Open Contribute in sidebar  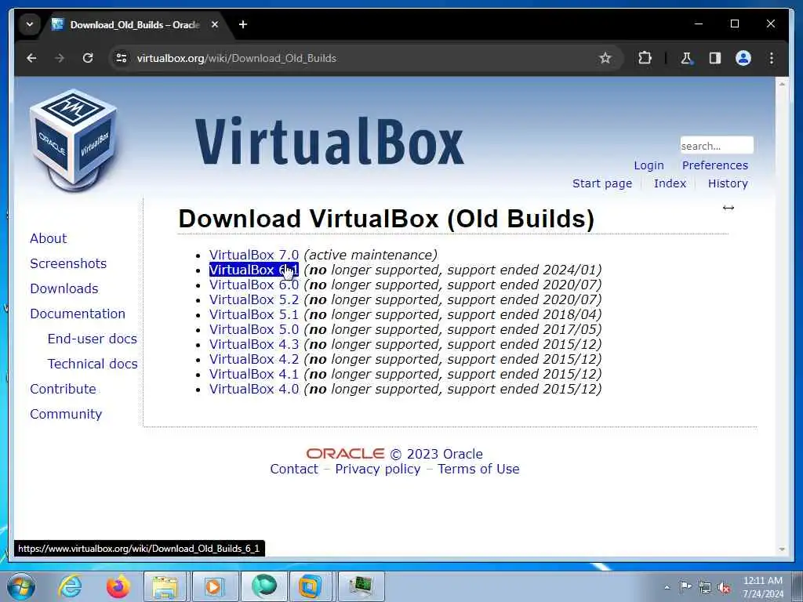63,389
